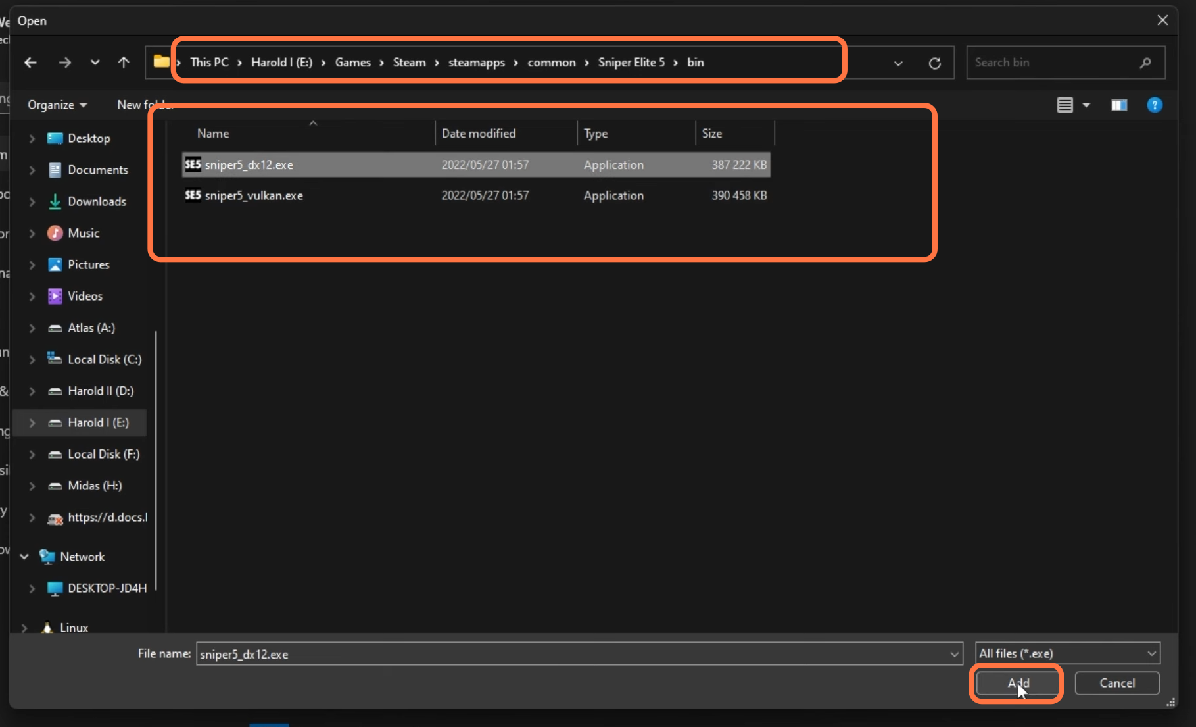Expand the Linux tree node
The height and width of the screenshot is (727, 1196).
click(x=24, y=628)
